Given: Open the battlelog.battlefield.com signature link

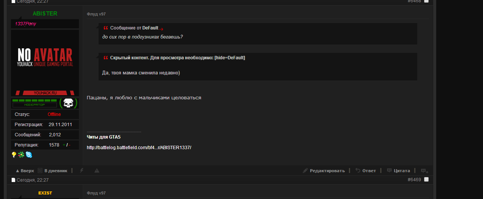Looking at the screenshot, I should 139,147.
